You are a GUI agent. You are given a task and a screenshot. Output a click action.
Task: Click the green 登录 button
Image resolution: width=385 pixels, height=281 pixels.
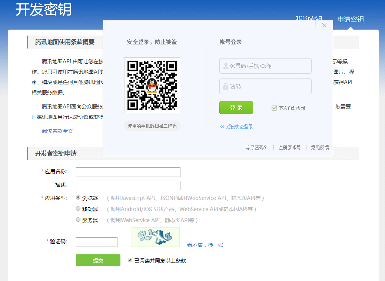tap(236, 107)
